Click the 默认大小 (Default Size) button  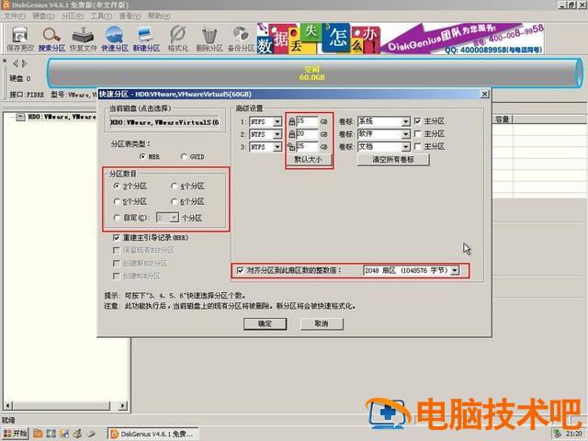[309, 159]
